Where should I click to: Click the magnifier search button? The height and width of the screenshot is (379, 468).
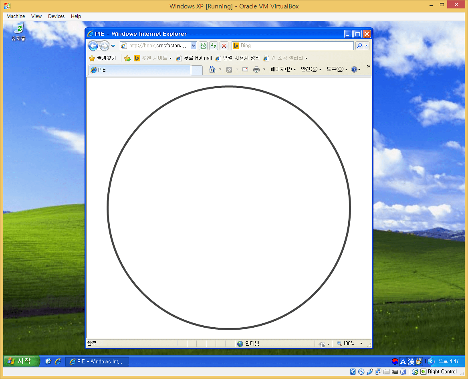coord(359,46)
